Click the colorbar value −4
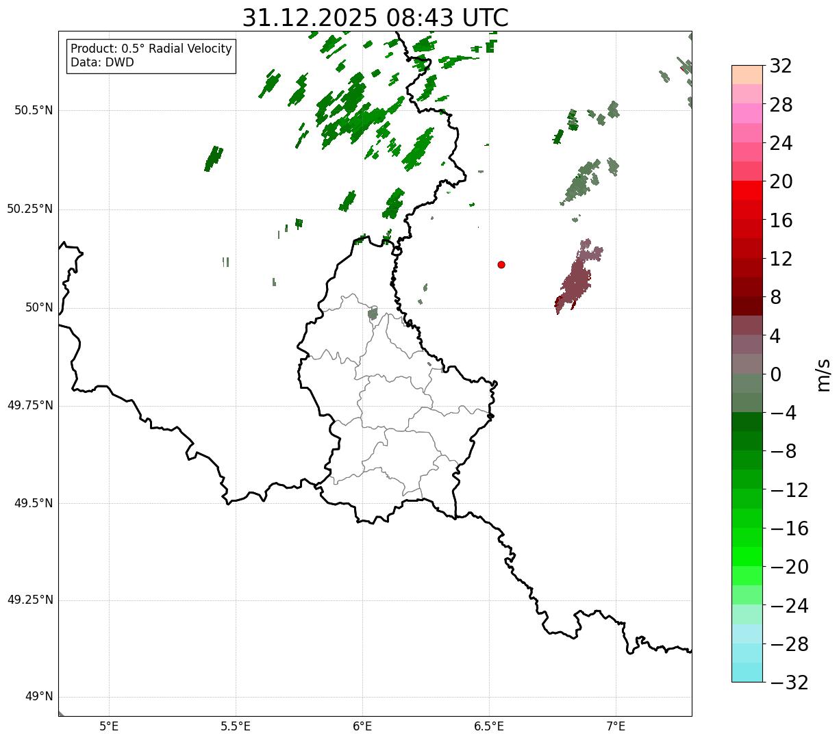This screenshot has width=839, height=740. click(782, 413)
